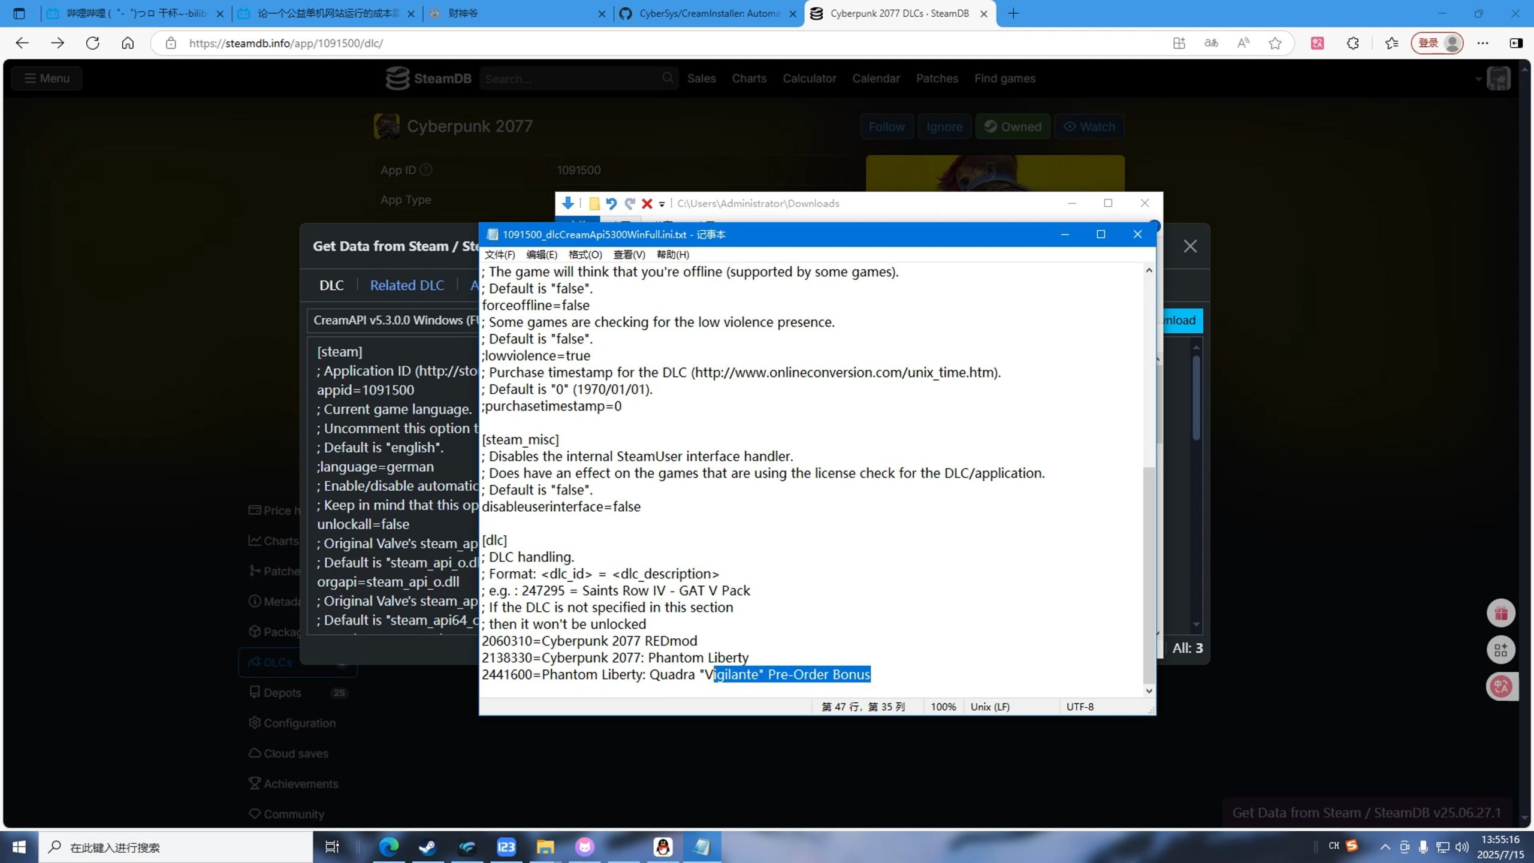Screen dimensions: 1534x863
Task: Open the 格式(O) menu in Notepad
Action: click(584, 255)
